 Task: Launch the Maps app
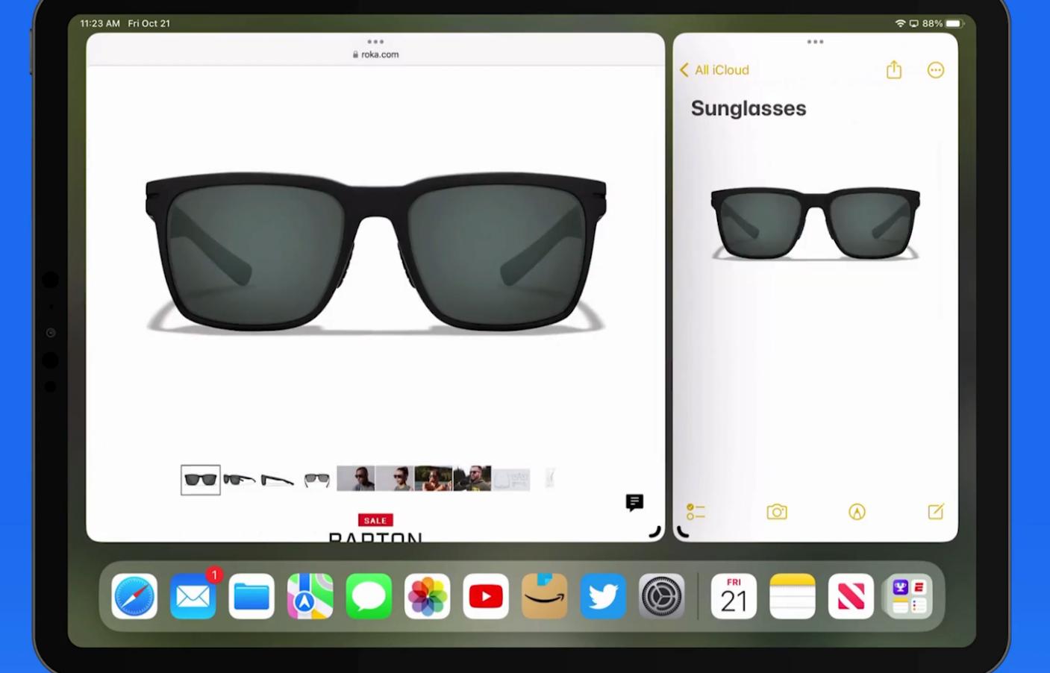[x=309, y=595]
